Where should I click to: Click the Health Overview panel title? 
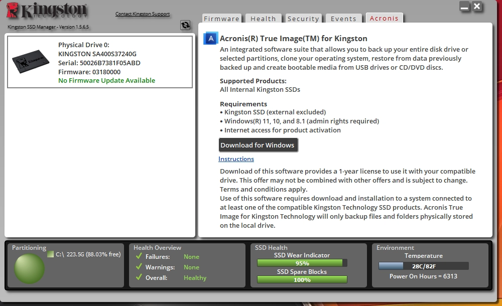click(157, 248)
